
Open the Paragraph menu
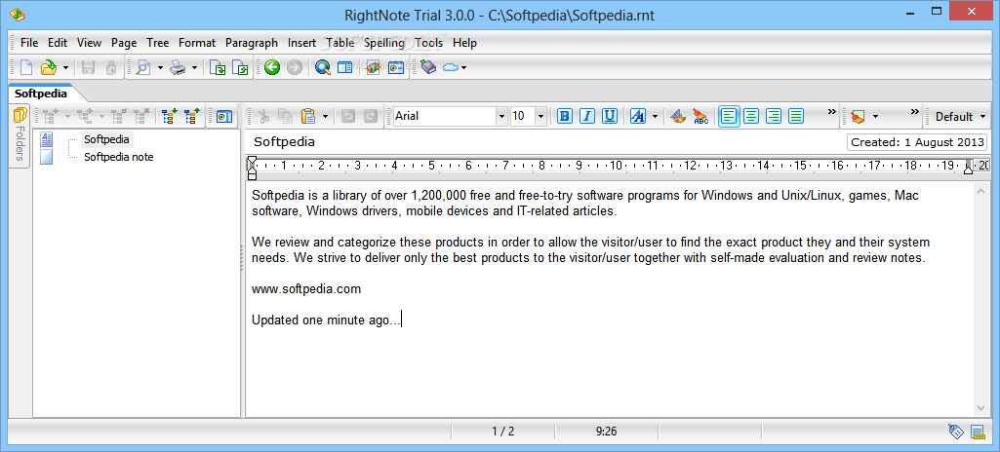(x=252, y=43)
